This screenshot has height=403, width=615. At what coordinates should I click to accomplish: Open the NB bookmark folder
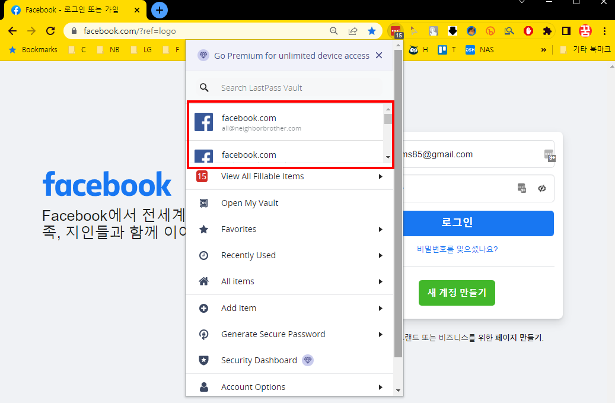[x=109, y=49]
